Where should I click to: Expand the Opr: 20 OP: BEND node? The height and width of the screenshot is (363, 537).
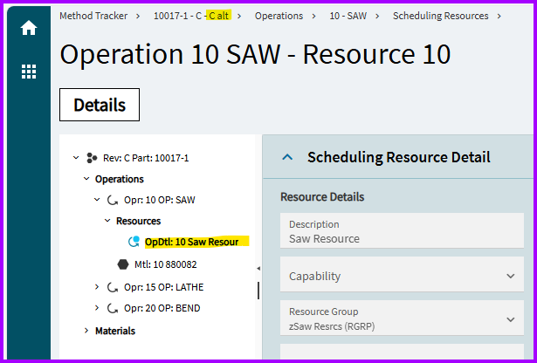(97, 308)
